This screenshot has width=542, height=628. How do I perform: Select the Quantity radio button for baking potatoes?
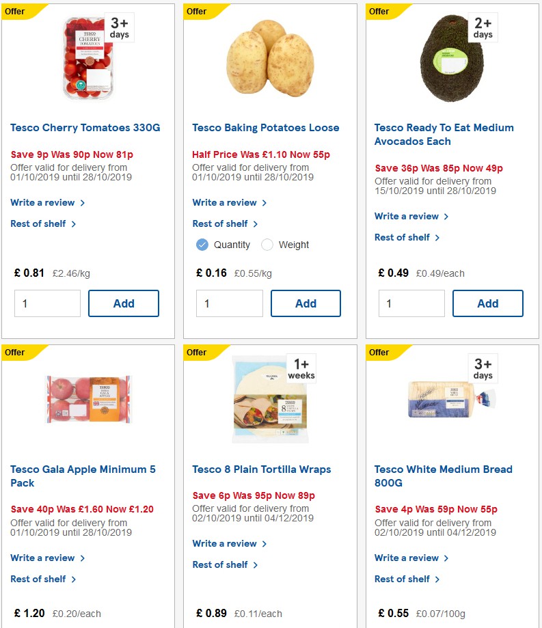202,244
